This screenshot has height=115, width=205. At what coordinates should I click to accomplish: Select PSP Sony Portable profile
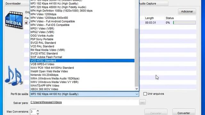click(x=82, y=39)
